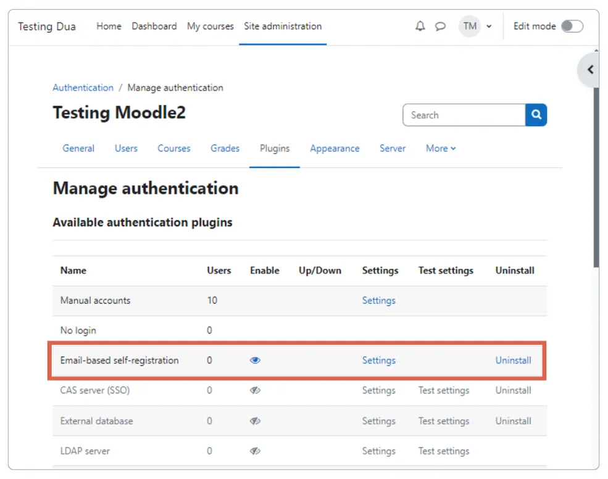Show the CAS server (SSO) eye icon

point(255,390)
